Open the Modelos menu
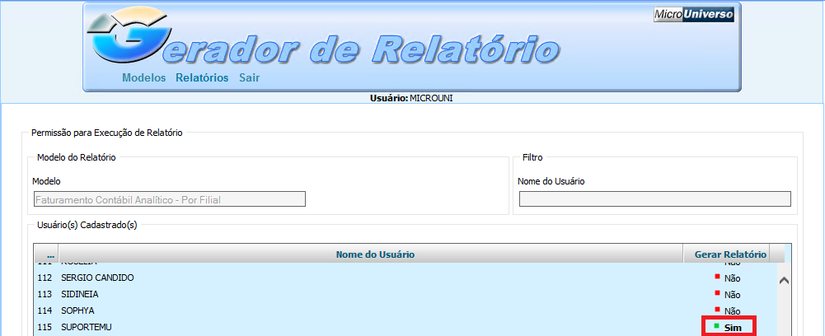The image size is (825, 336). (x=143, y=78)
